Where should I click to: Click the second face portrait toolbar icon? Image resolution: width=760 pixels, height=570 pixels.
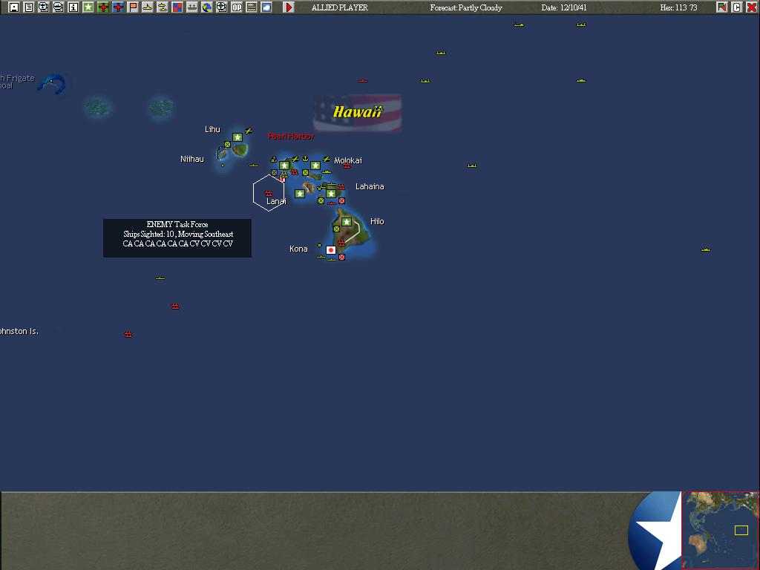tap(58, 7)
